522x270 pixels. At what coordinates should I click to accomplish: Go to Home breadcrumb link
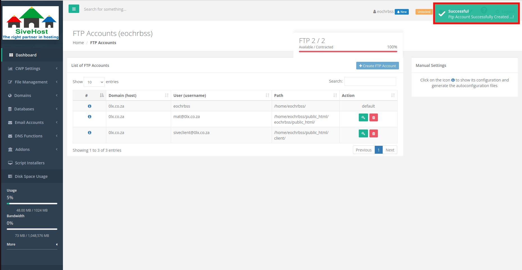click(78, 43)
